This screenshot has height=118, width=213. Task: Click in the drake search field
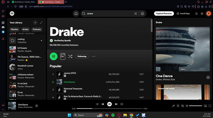(110, 14)
